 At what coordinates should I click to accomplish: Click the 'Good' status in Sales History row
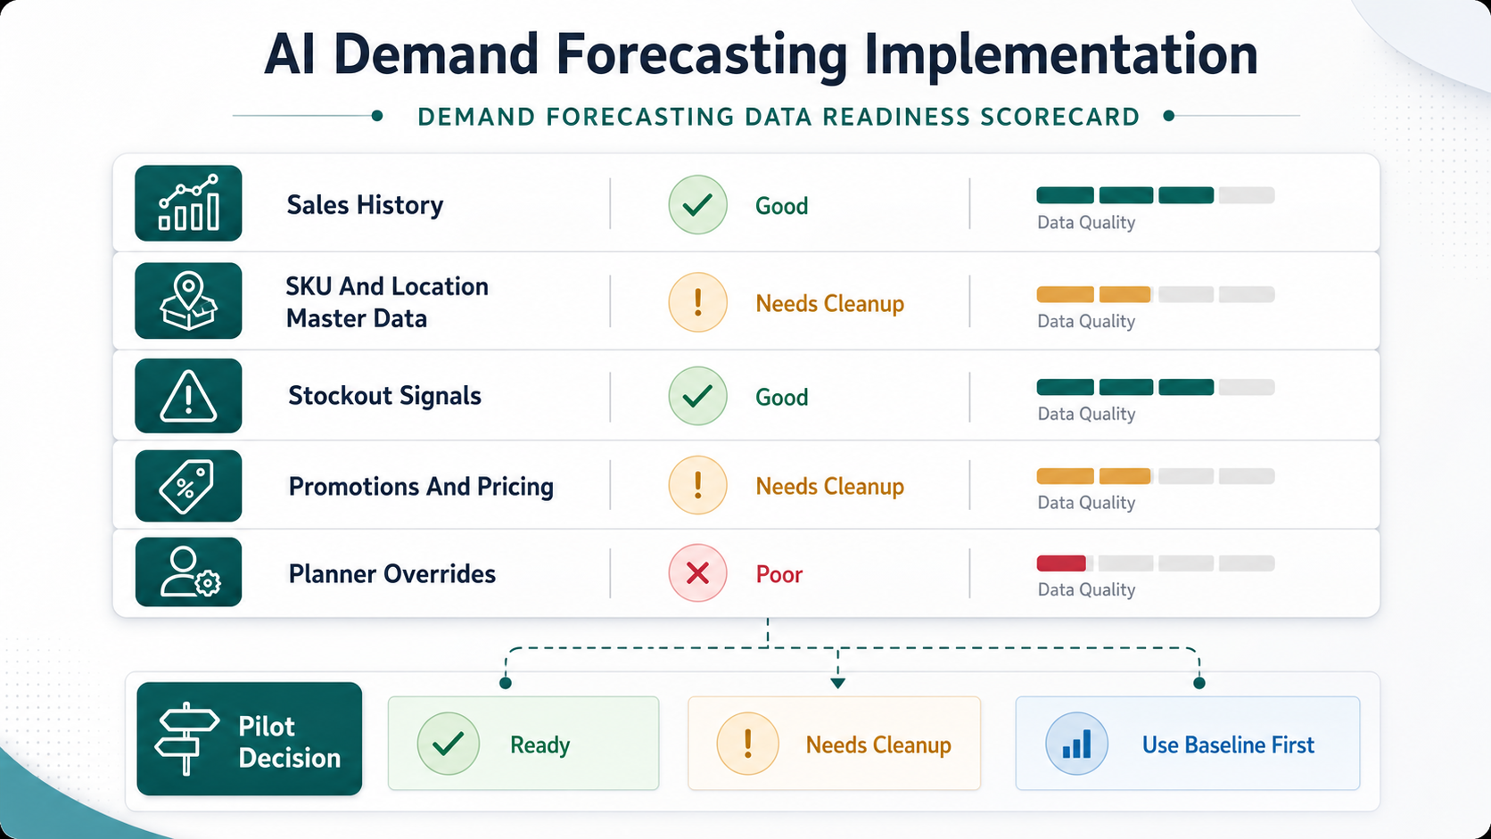point(782,206)
